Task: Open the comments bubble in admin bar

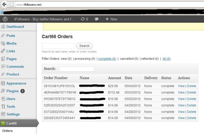Action: 97,19
